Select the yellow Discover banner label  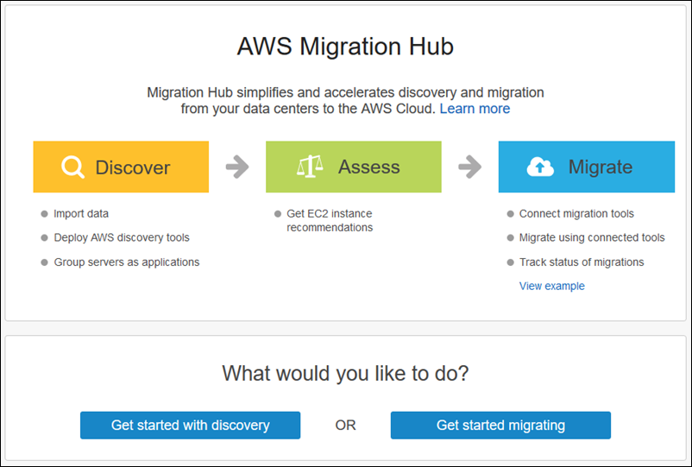tap(132, 167)
